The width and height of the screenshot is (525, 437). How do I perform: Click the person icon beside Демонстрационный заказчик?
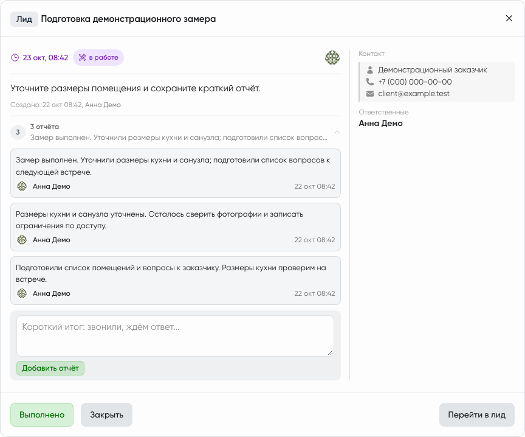click(369, 70)
